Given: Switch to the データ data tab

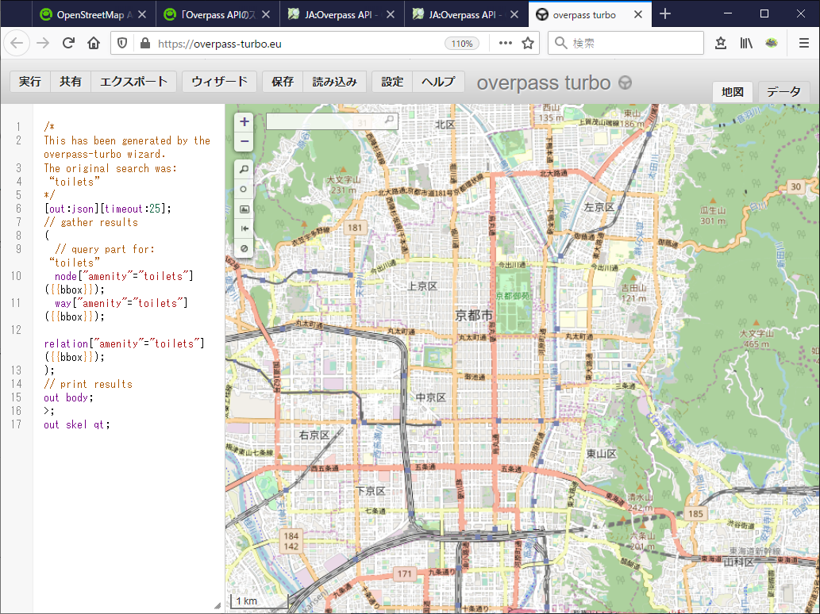Looking at the screenshot, I should pyautogui.click(x=783, y=92).
